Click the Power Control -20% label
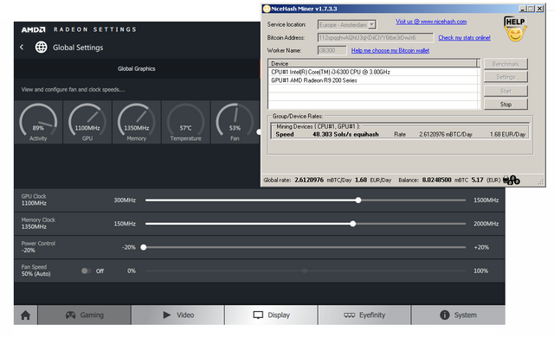Screen dimensions: 554x337 click(x=38, y=247)
